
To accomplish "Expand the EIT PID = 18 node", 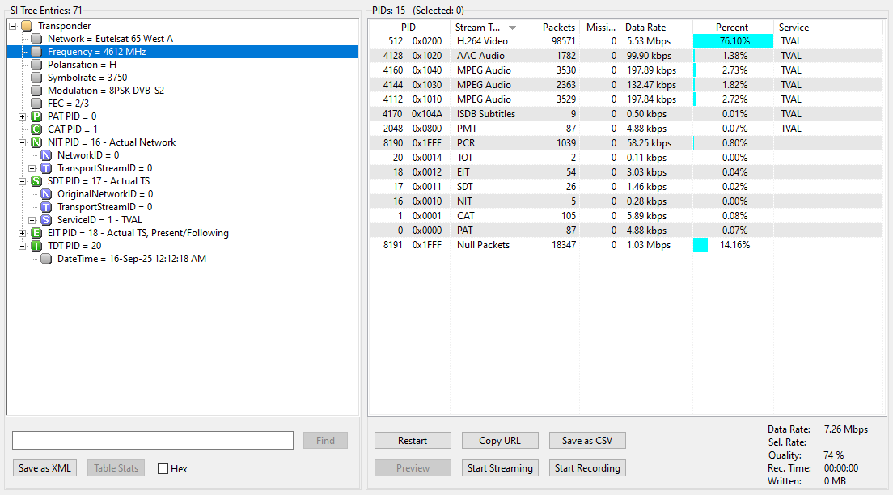I will click(x=22, y=233).
